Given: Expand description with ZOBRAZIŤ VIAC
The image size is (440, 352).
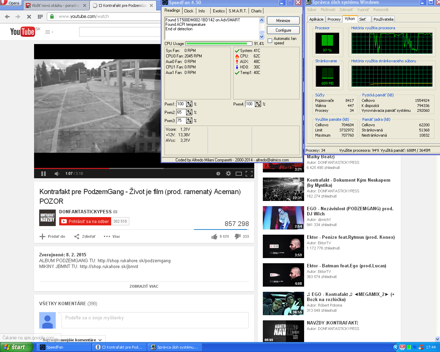Looking at the screenshot, I should tap(144, 286).
